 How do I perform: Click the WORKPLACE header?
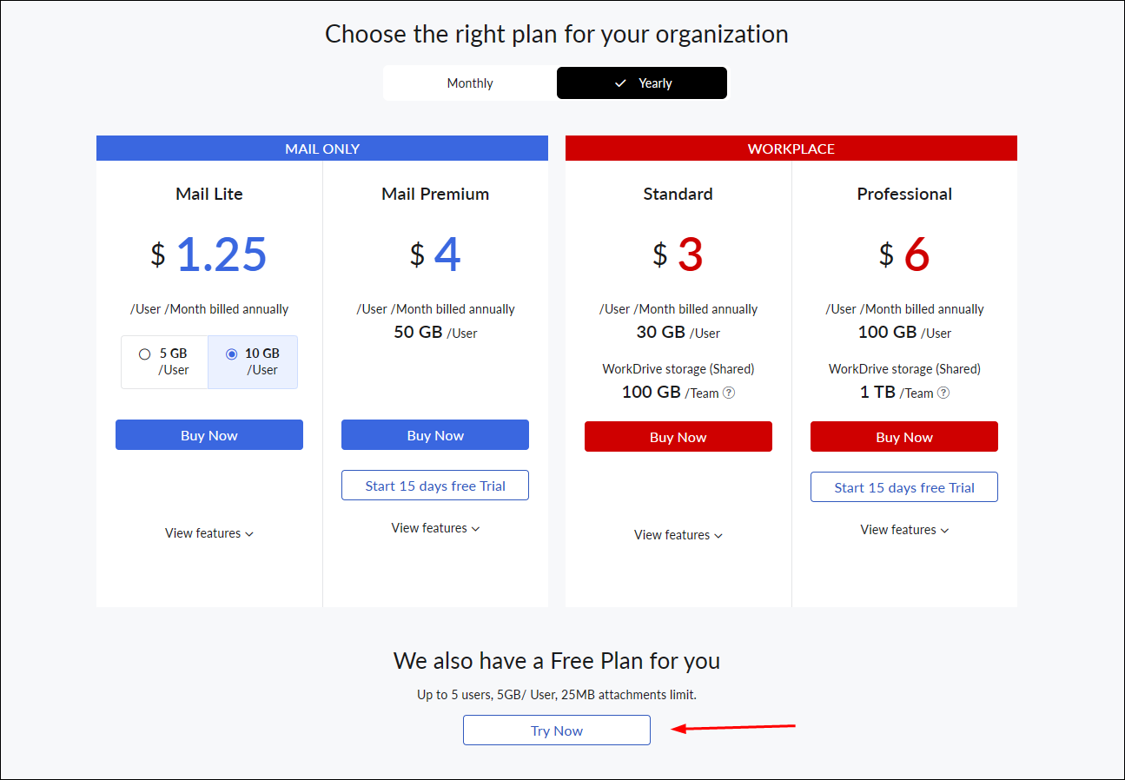pyautogui.click(x=791, y=149)
